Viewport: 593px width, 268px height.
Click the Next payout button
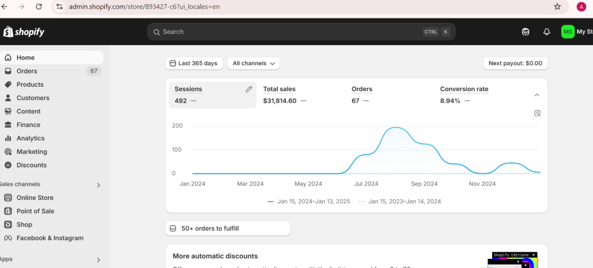click(x=515, y=63)
